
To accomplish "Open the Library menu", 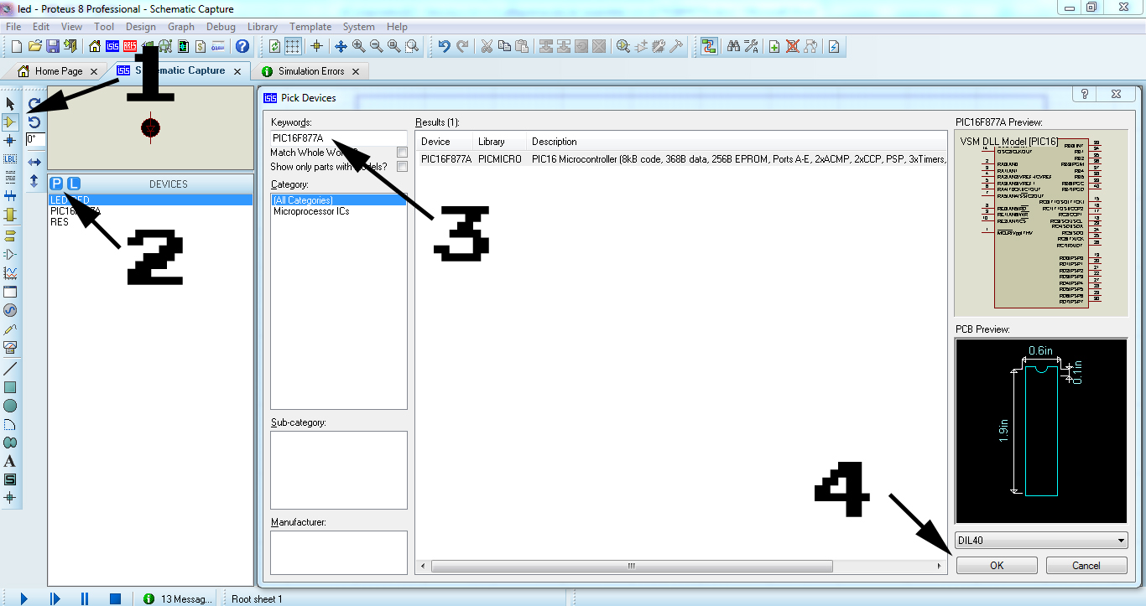I will coord(263,27).
